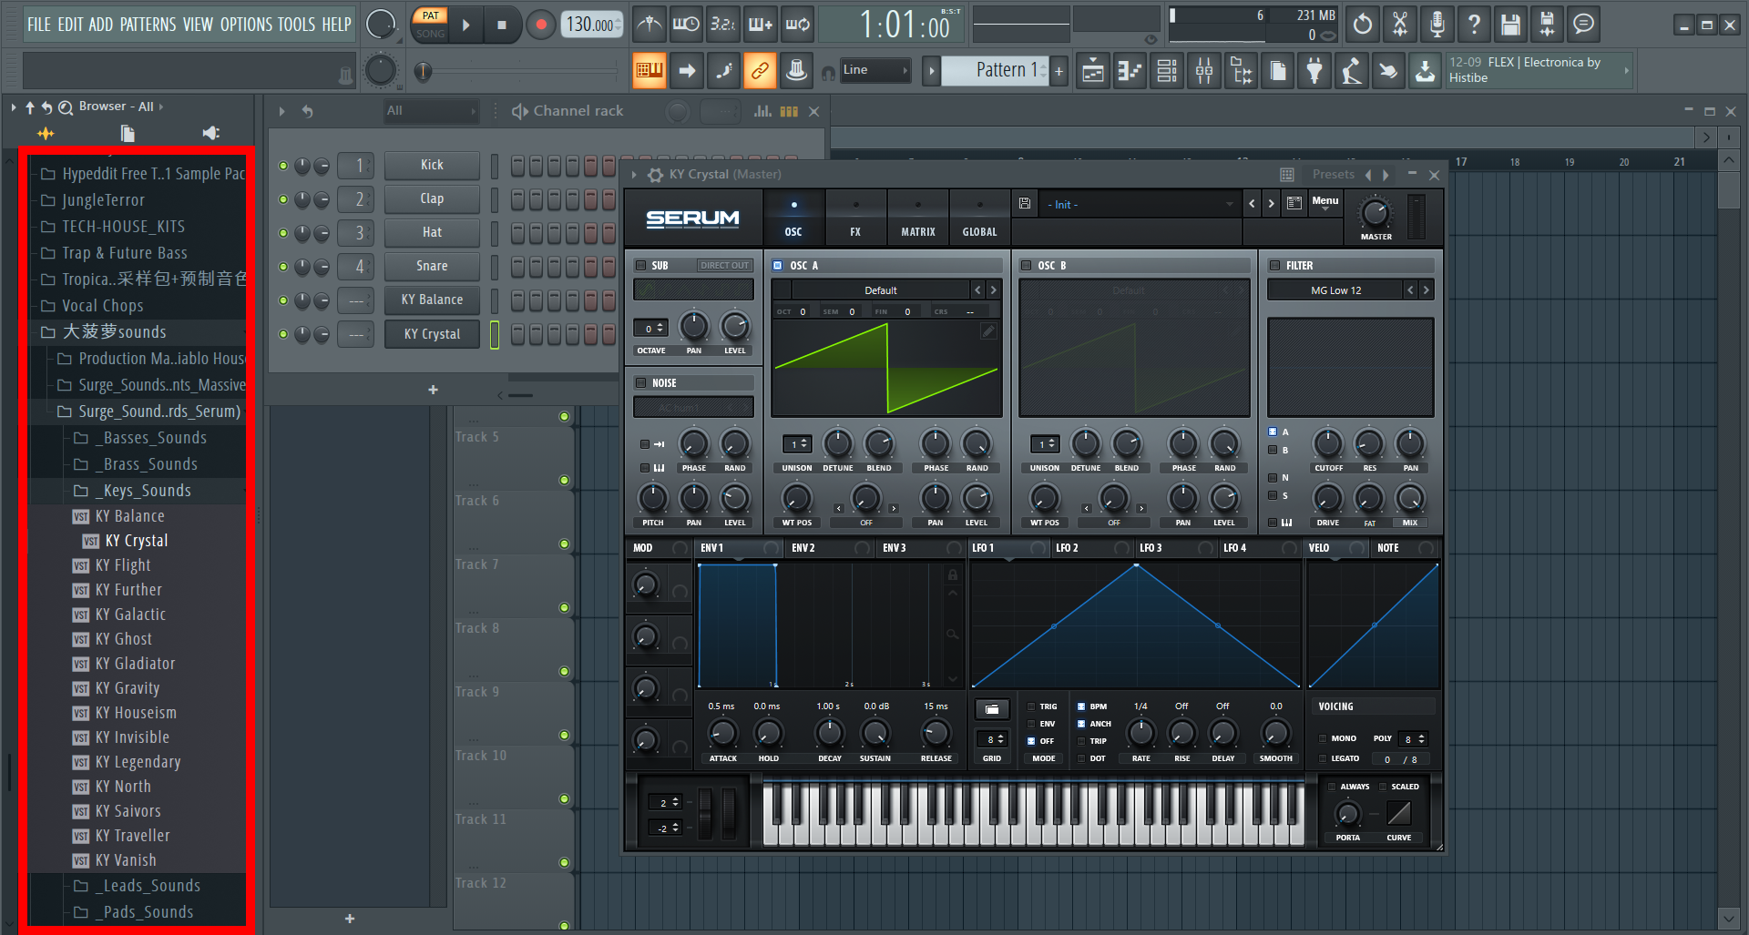Image resolution: width=1749 pixels, height=935 pixels.
Task: Open the Channel rack view icon
Action: [x=1167, y=71]
